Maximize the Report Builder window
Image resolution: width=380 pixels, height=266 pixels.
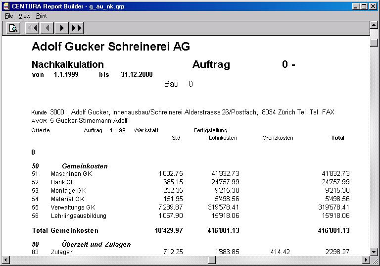364,6
